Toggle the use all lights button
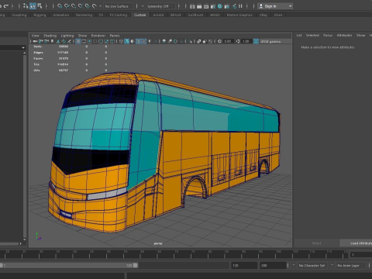 coord(149,41)
